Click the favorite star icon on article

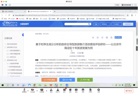98,37
